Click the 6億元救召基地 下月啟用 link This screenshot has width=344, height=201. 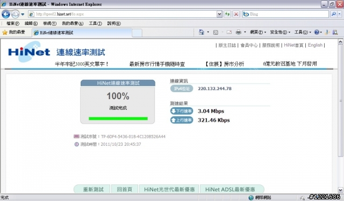pyautogui.click(x=290, y=64)
